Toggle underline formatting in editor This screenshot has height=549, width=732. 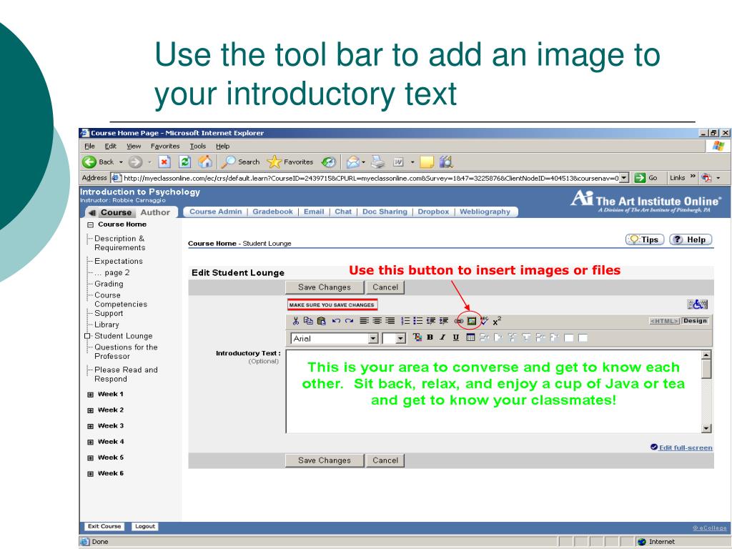456,337
